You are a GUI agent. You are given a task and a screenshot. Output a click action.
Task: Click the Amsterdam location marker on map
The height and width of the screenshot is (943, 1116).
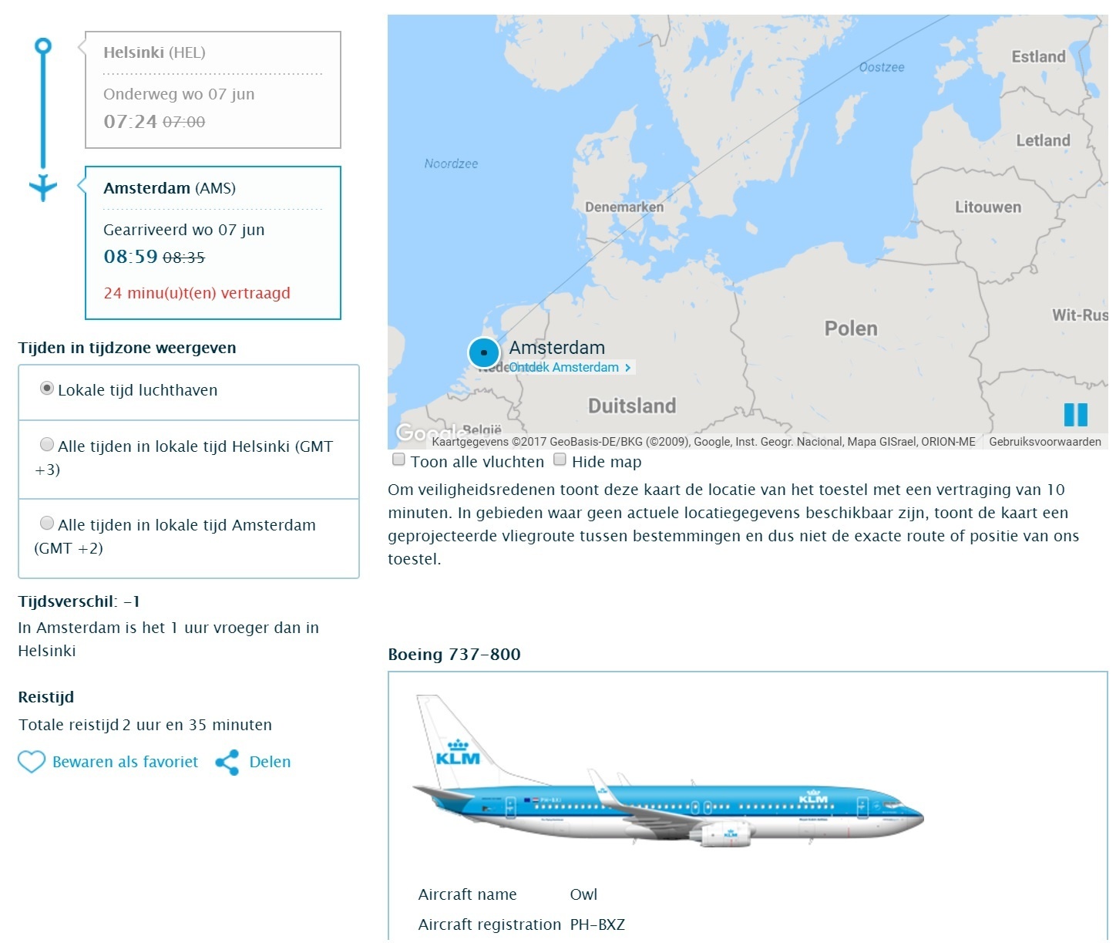tap(484, 353)
